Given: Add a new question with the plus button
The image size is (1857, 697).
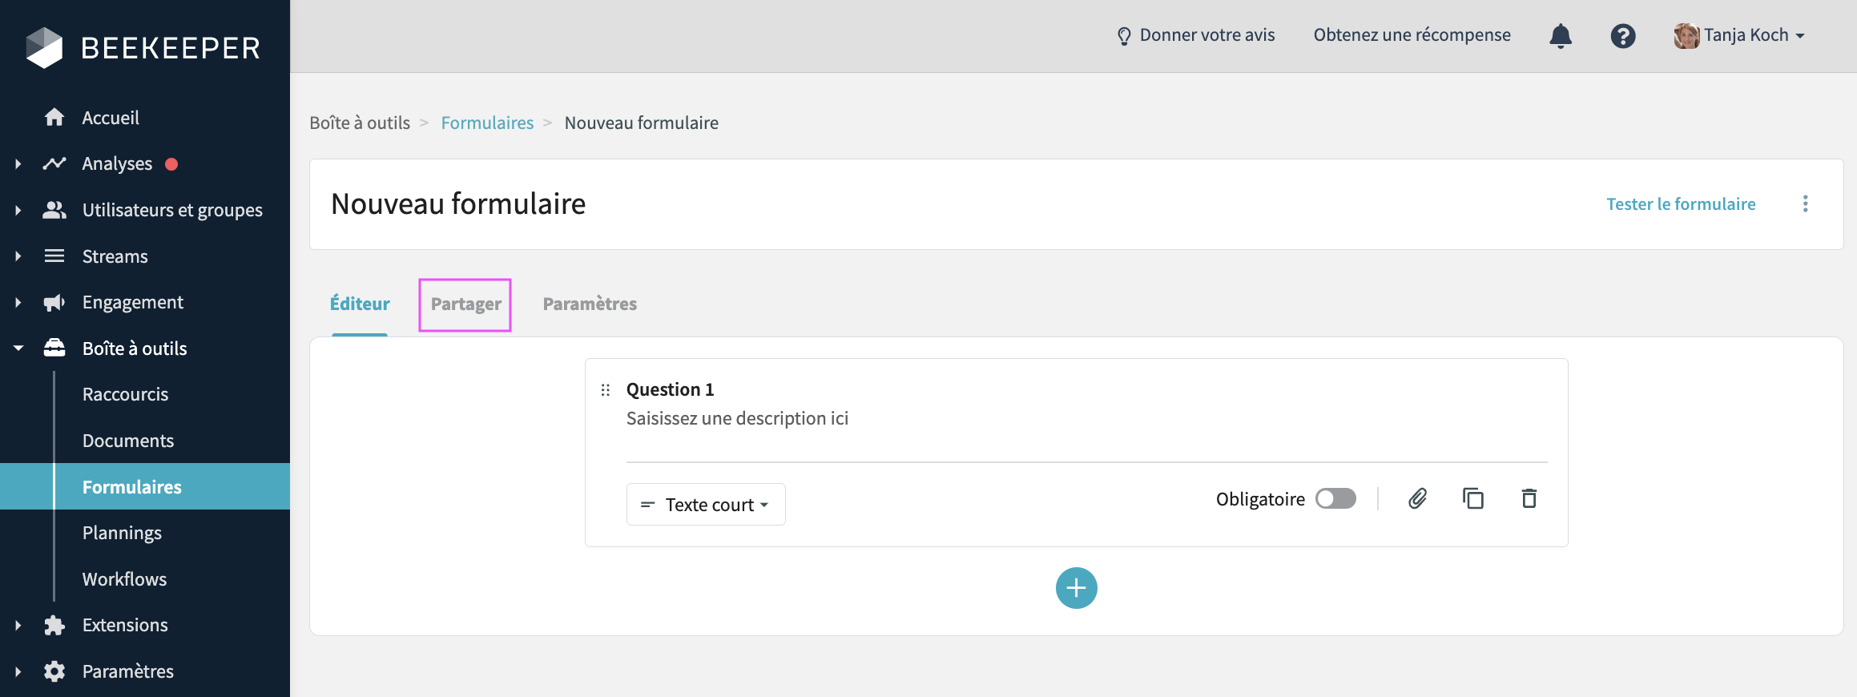Looking at the screenshot, I should click(x=1076, y=588).
